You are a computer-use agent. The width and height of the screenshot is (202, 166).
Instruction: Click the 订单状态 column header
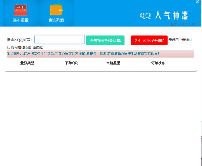158,63
